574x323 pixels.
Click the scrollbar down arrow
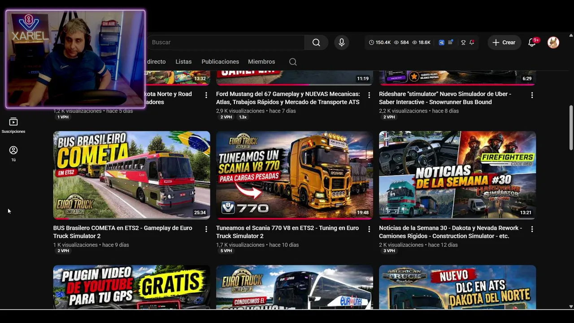point(571,306)
